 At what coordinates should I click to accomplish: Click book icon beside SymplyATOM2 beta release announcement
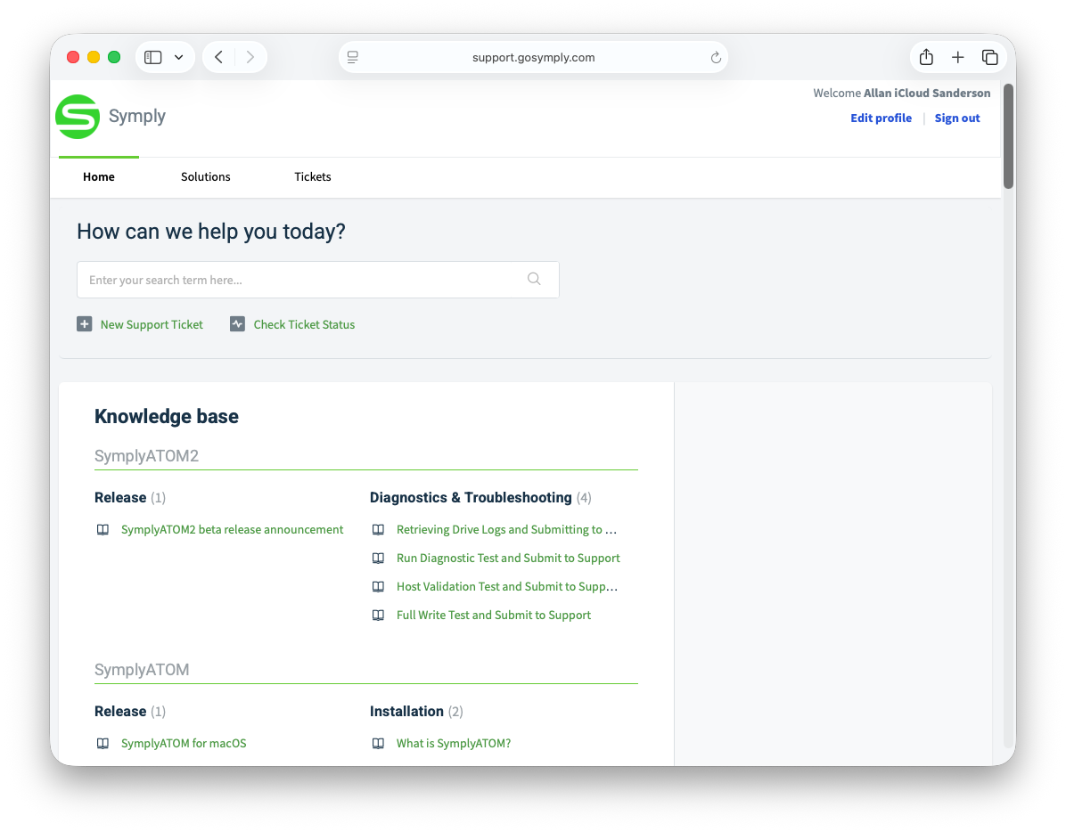click(x=102, y=530)
